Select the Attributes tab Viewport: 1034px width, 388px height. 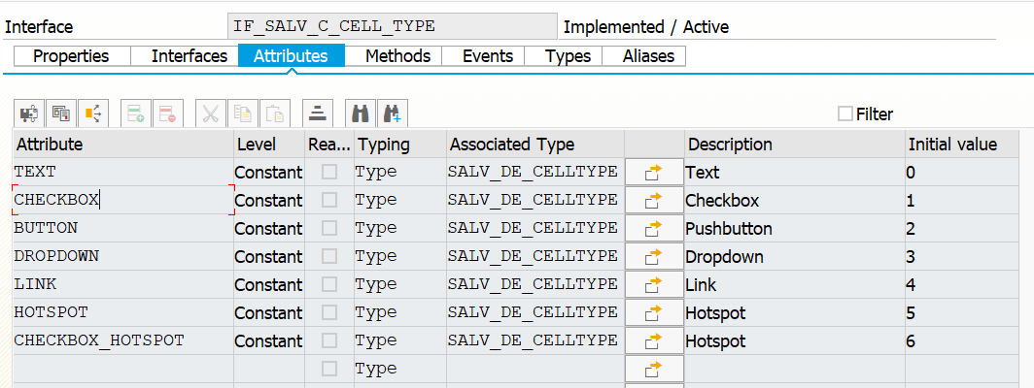click(291, 56)
